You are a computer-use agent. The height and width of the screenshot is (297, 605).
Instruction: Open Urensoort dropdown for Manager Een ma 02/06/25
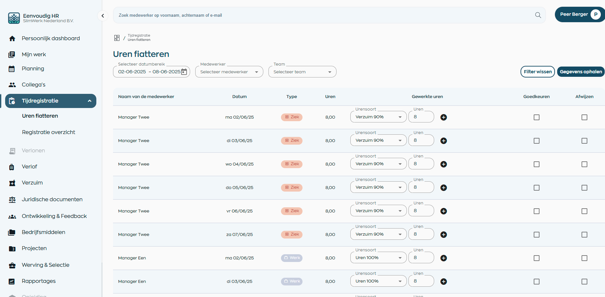click(x=379, y=258)
